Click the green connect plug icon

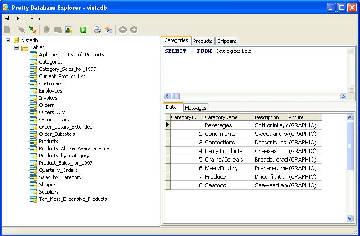point(32,30)
